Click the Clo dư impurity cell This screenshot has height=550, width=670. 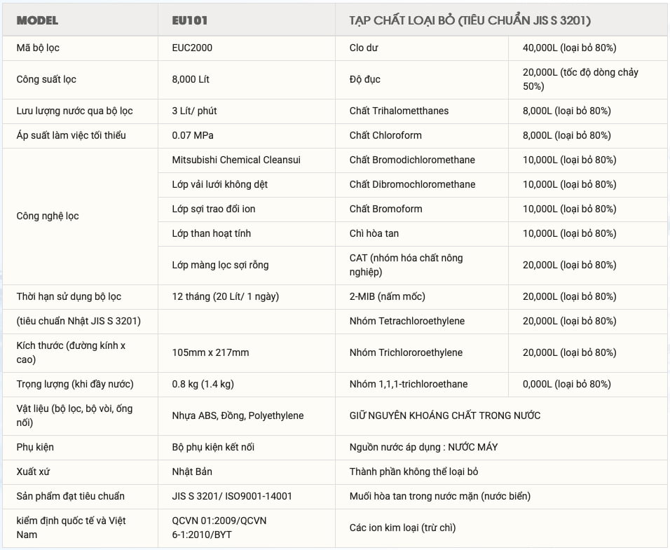364,48
